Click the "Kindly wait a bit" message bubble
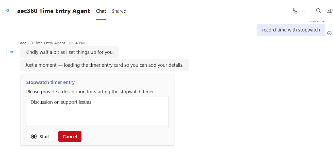 click(x=69, y=52)
